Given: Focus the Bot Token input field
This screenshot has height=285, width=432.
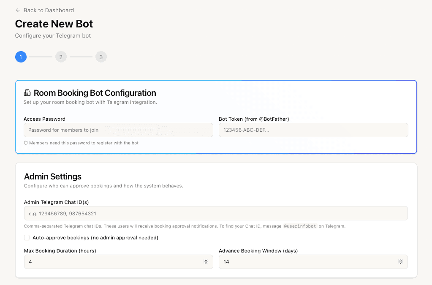Looking at the screenshot, I should coord(313,130).
